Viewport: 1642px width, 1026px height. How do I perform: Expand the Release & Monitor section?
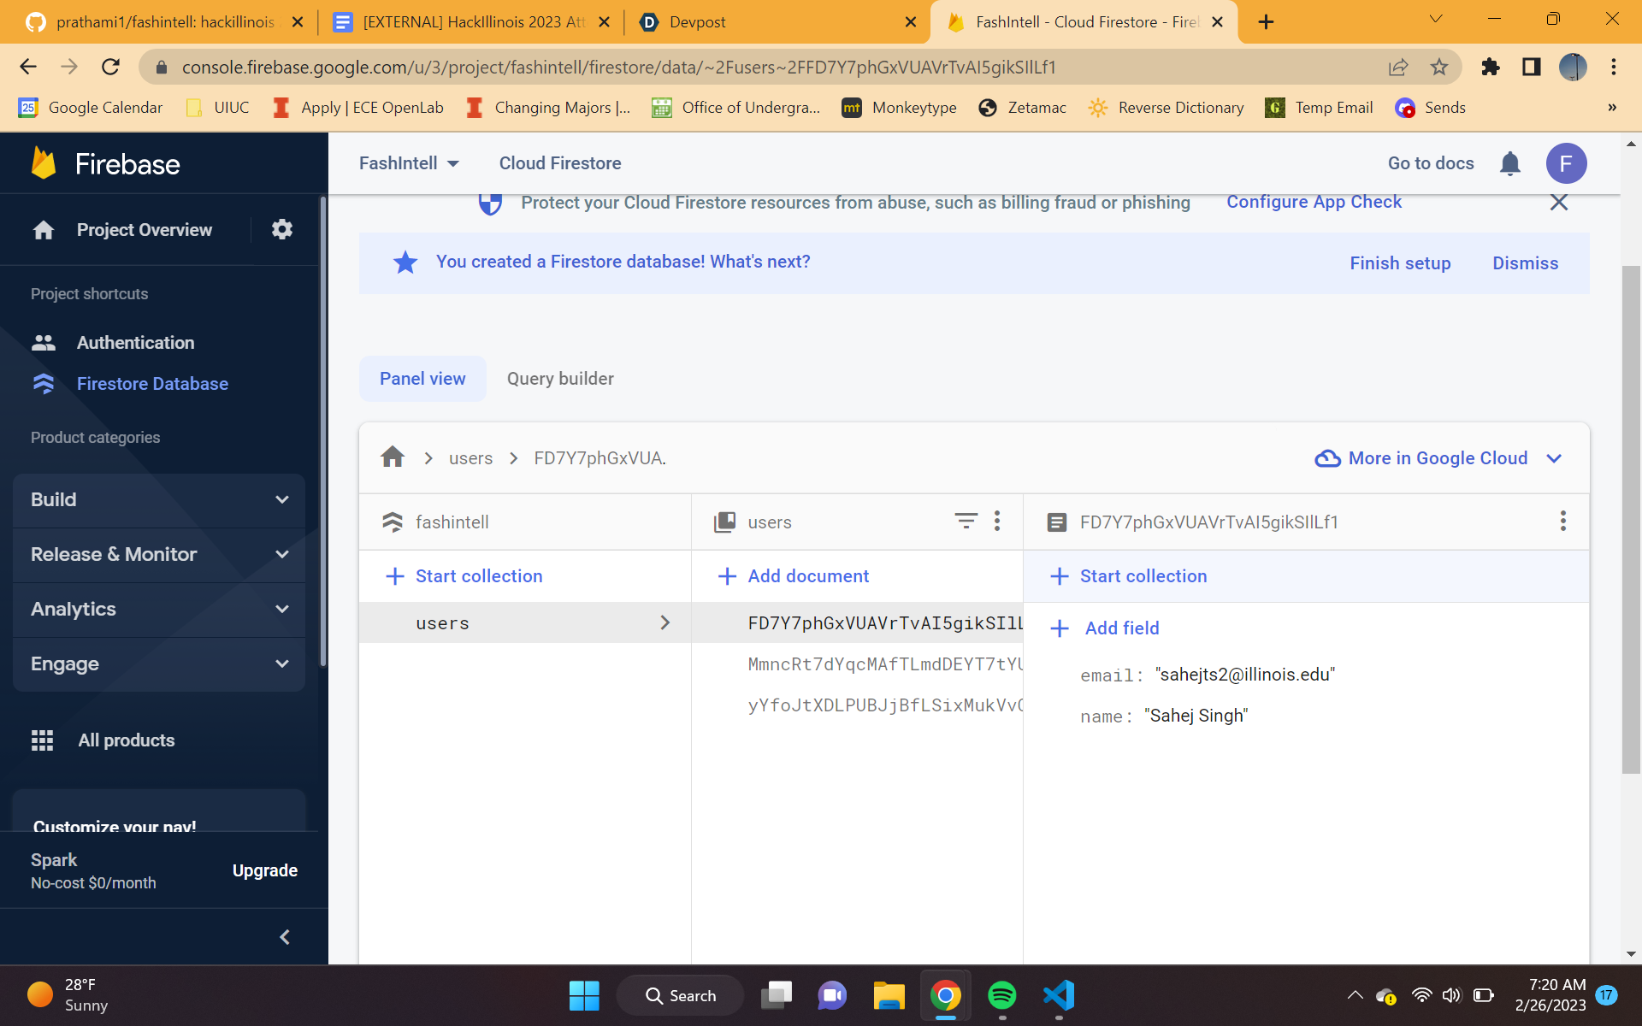pos(159,554)
